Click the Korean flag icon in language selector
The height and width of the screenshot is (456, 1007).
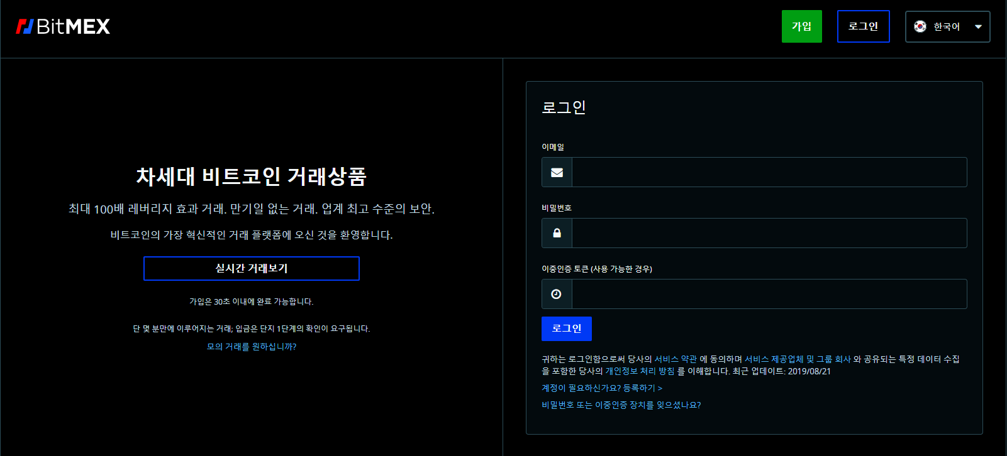pyautogui.click(x=920, y=26)
